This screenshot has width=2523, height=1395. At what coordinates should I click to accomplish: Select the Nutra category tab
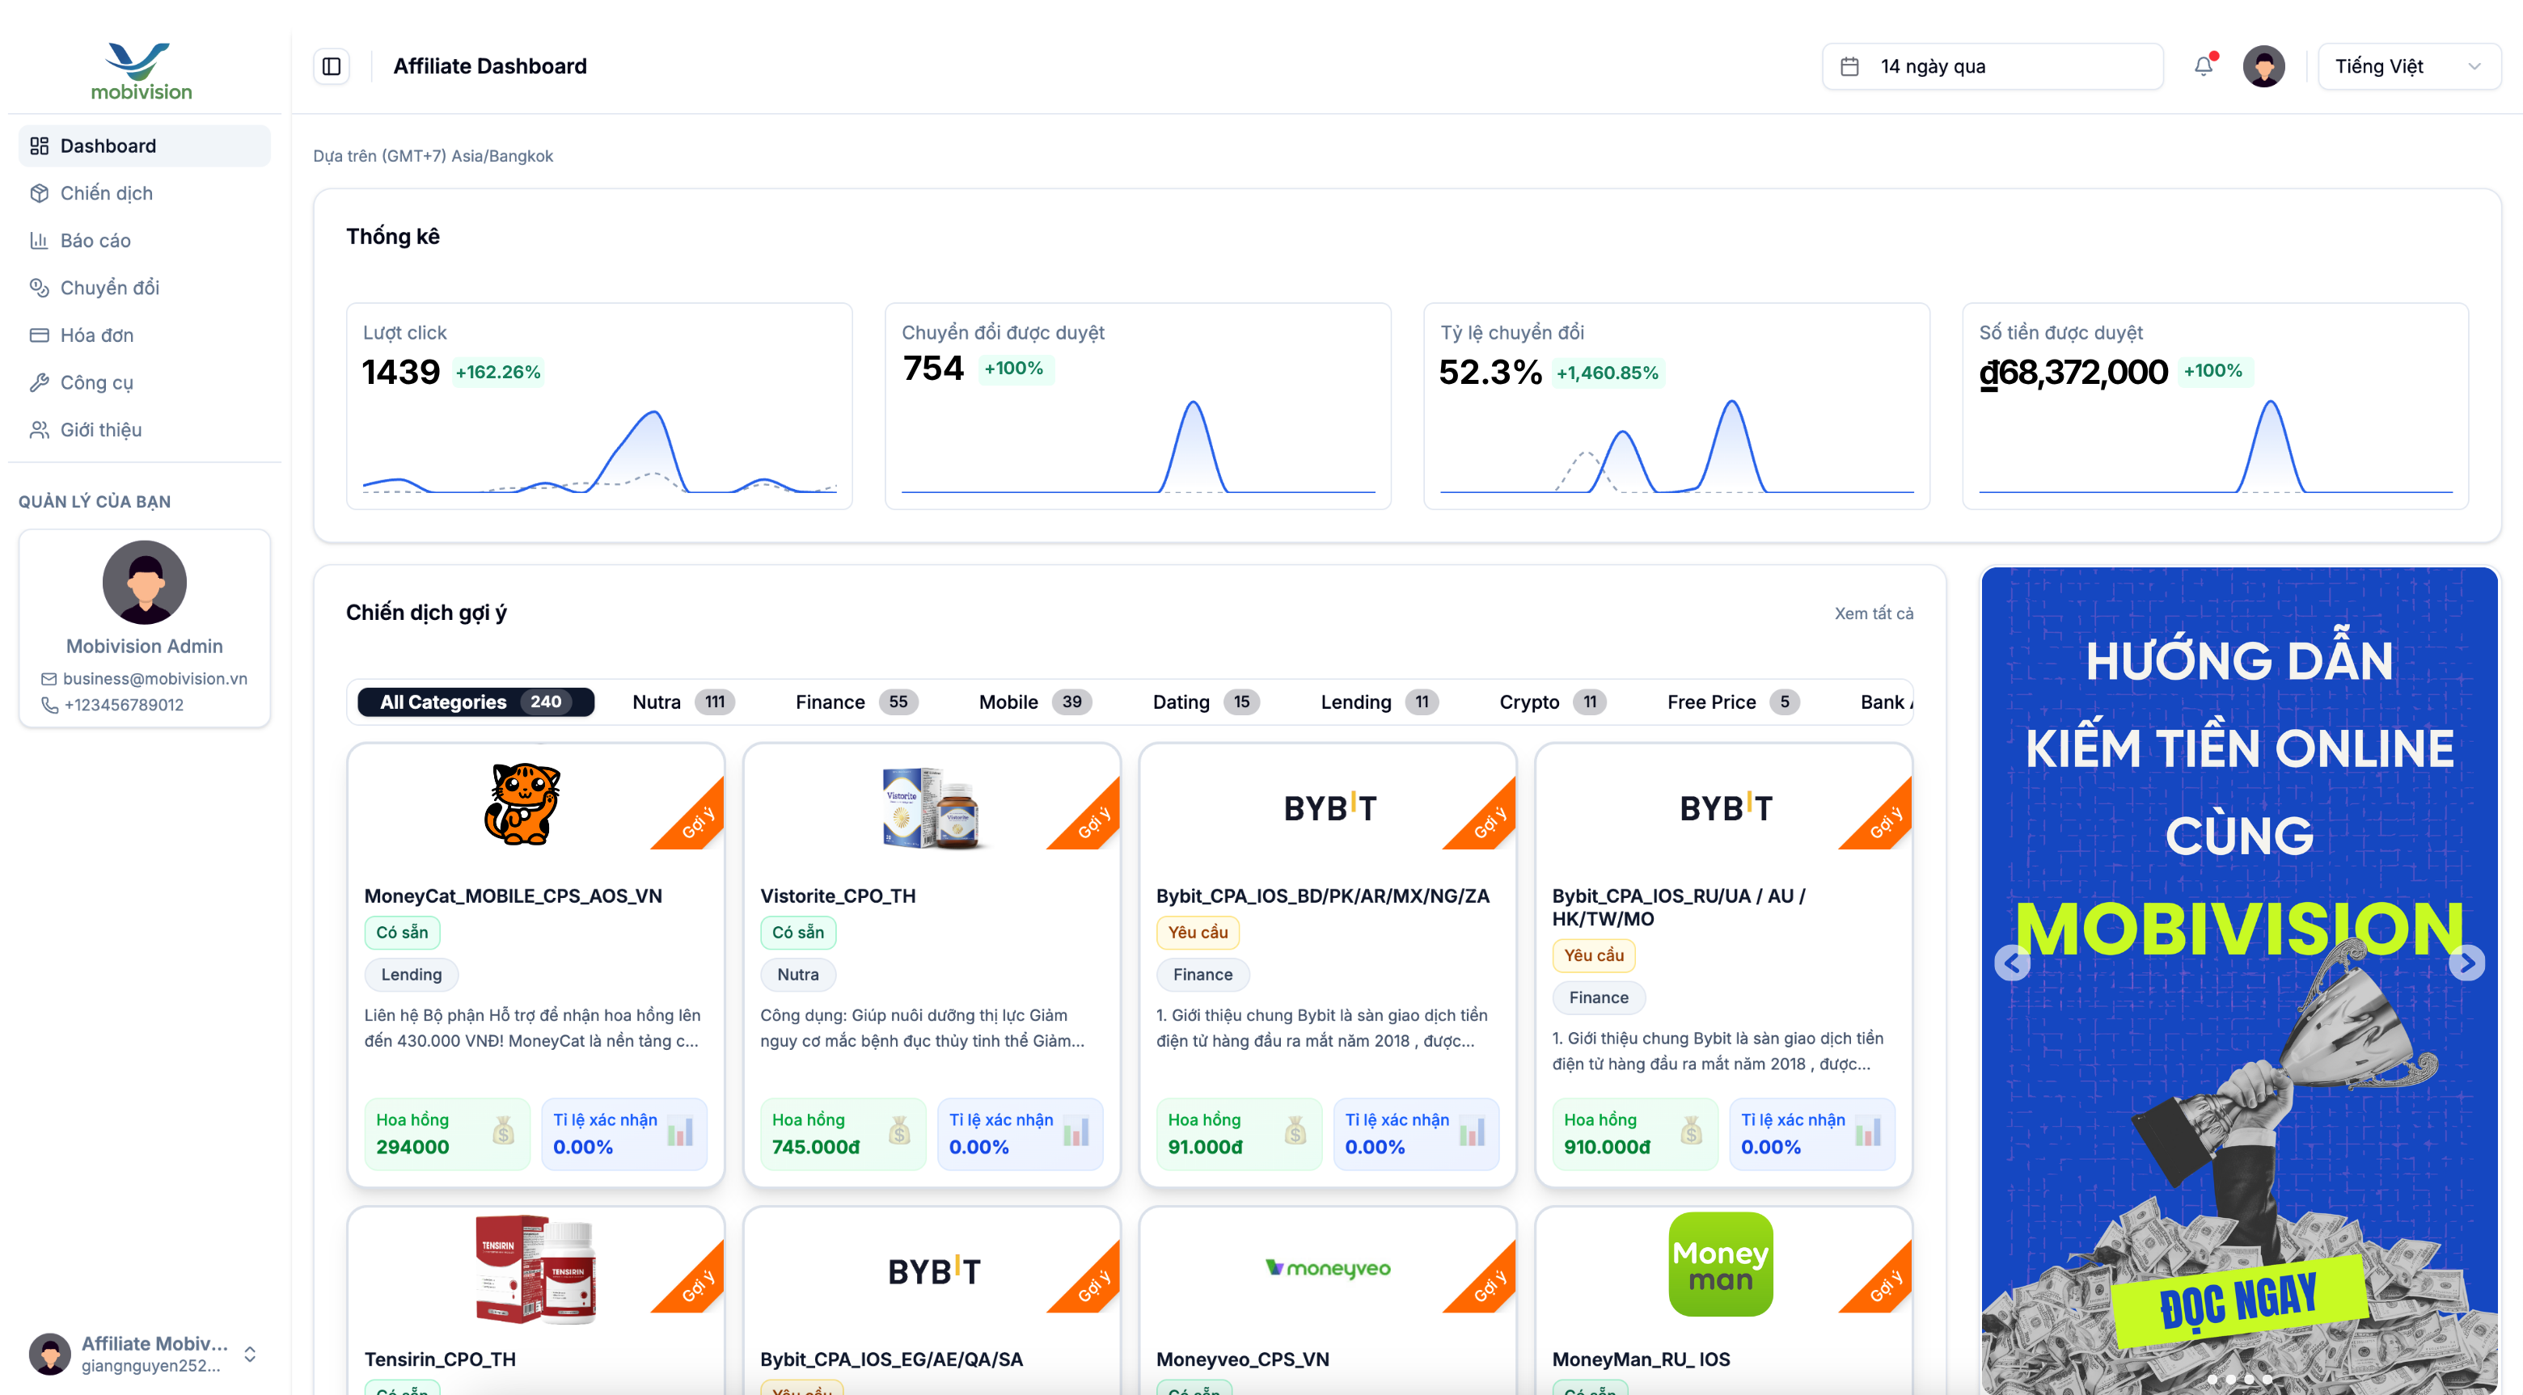(682, 702)
